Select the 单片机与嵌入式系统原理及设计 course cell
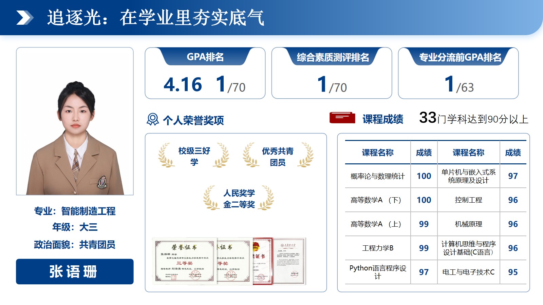 468,176
